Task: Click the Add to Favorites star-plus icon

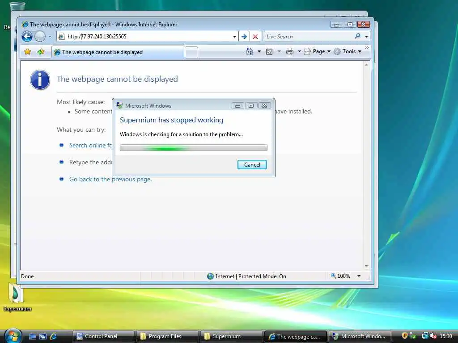Action: pos(41,52)
